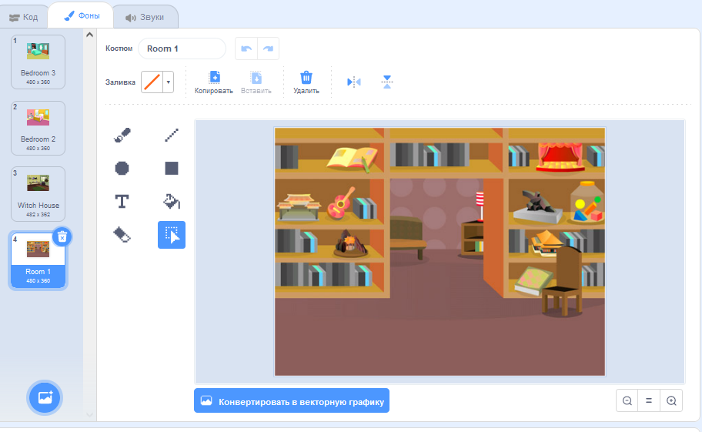The height and width of the screenshot is (432, 702).
Task: Switch to the Код tab
Action: tap(24, 17)
